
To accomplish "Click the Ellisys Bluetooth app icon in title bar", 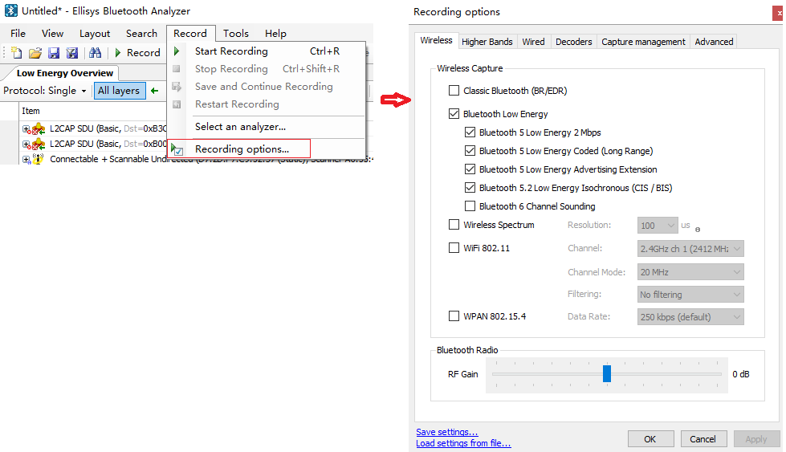I will (11, 10).
